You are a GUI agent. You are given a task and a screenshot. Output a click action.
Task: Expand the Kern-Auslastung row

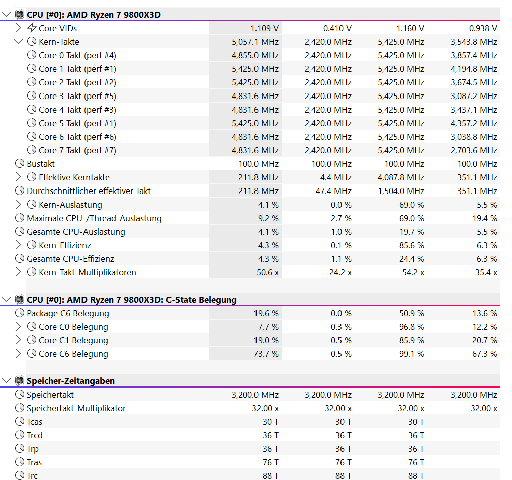(x=18, y=204)
